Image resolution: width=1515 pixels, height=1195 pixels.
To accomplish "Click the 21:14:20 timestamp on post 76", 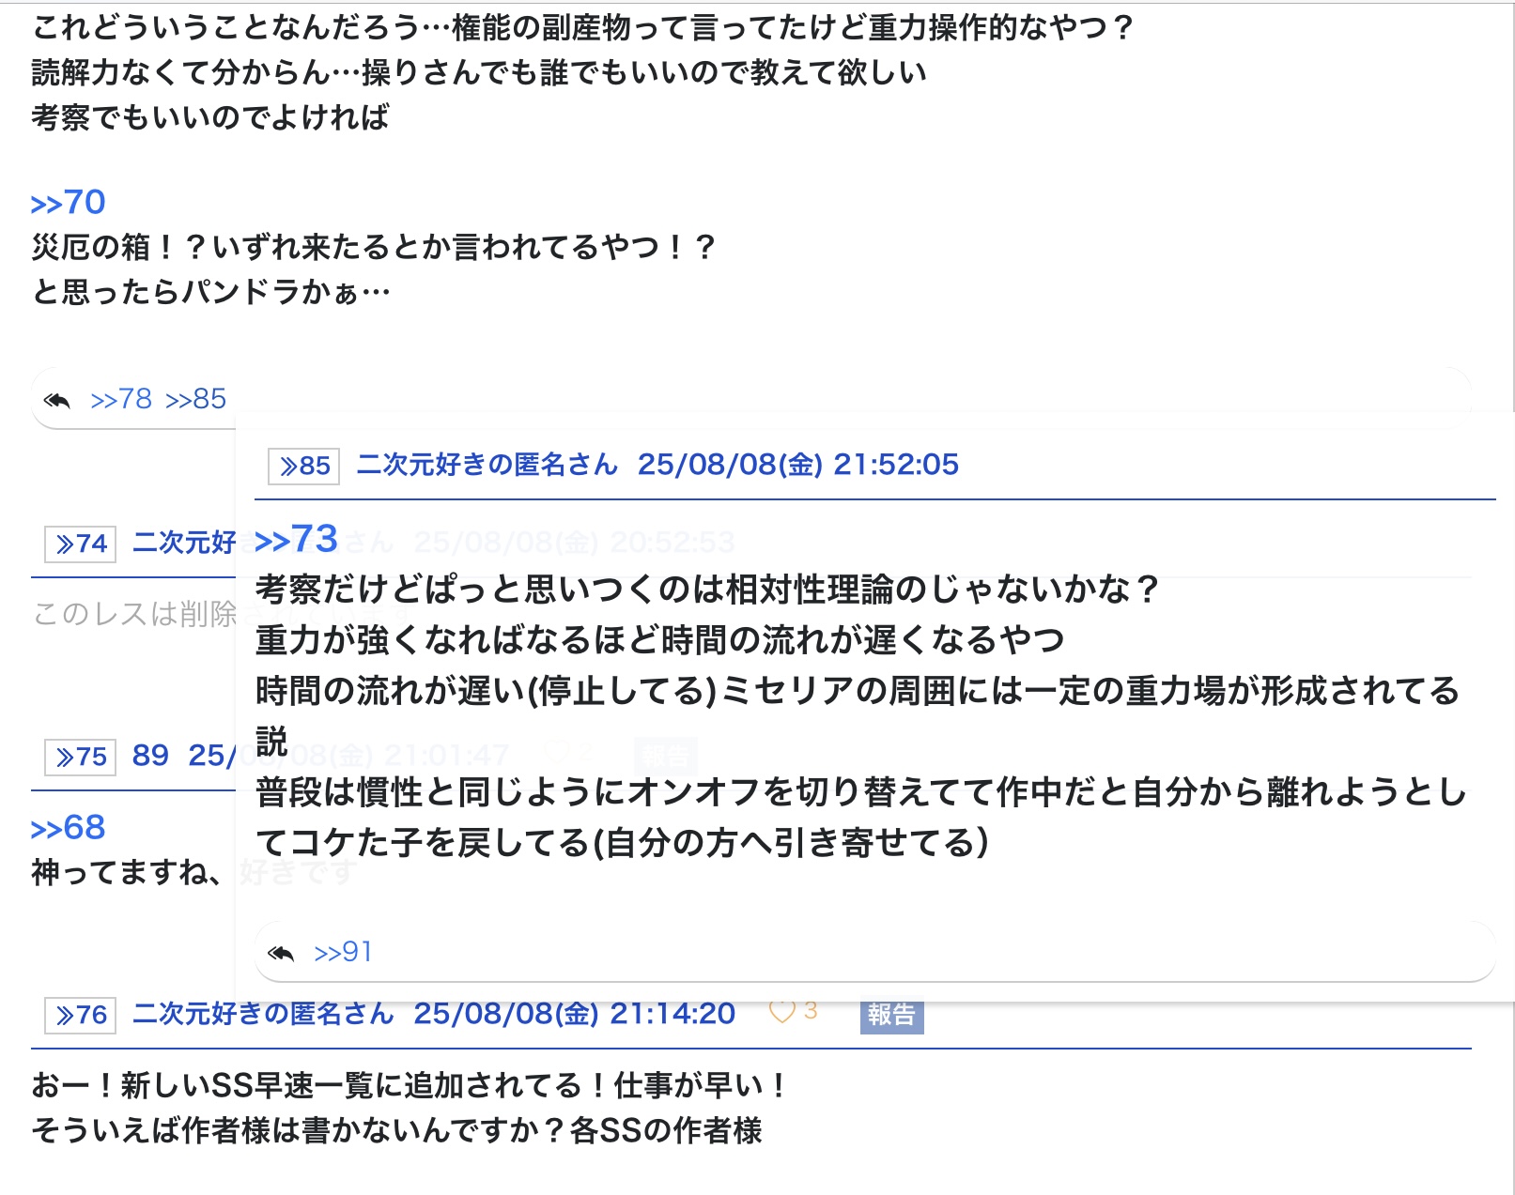I will (574, 1014).
